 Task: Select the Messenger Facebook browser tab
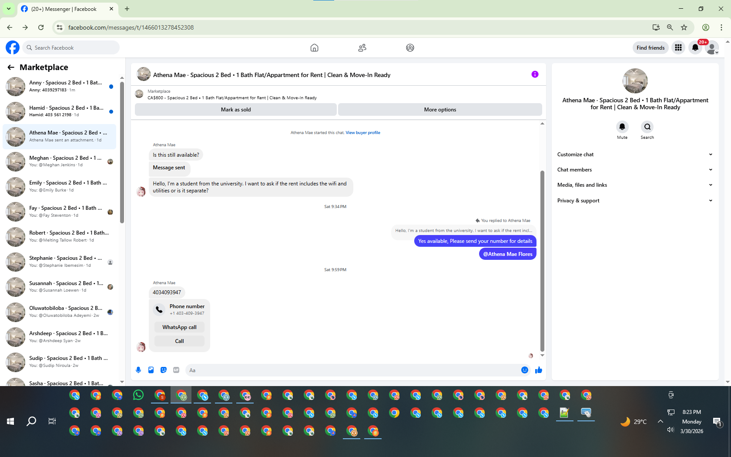67,9
